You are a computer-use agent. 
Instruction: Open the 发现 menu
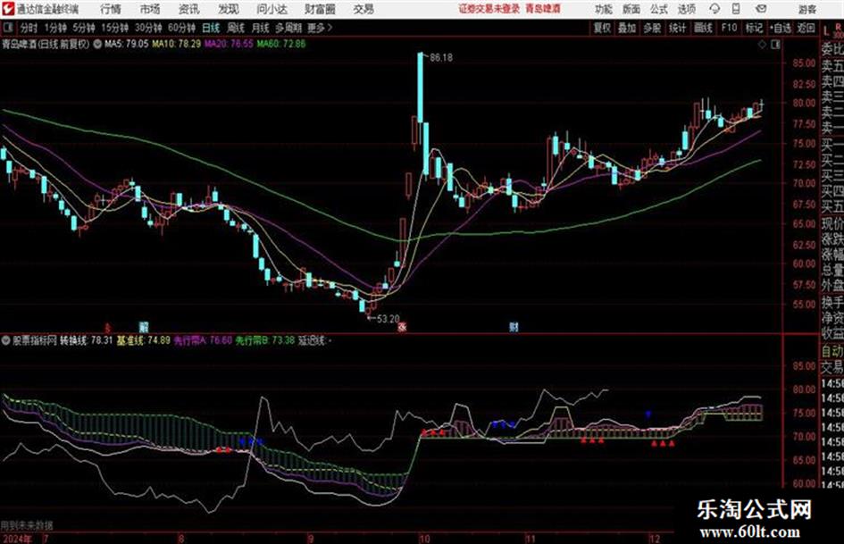coord(229,9)
